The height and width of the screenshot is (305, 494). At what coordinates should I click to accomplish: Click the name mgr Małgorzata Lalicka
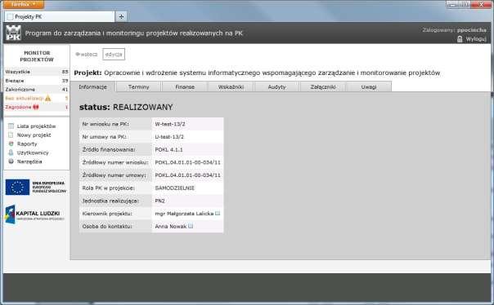pyautogui.click(x=184, y=214)
